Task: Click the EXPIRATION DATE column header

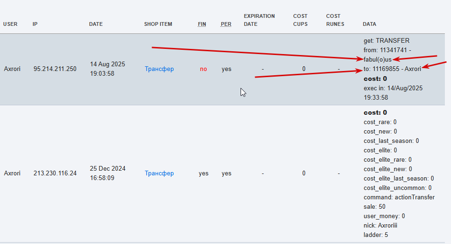Action: 259,20
